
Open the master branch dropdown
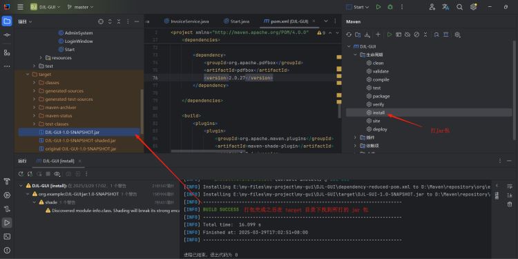80,7
